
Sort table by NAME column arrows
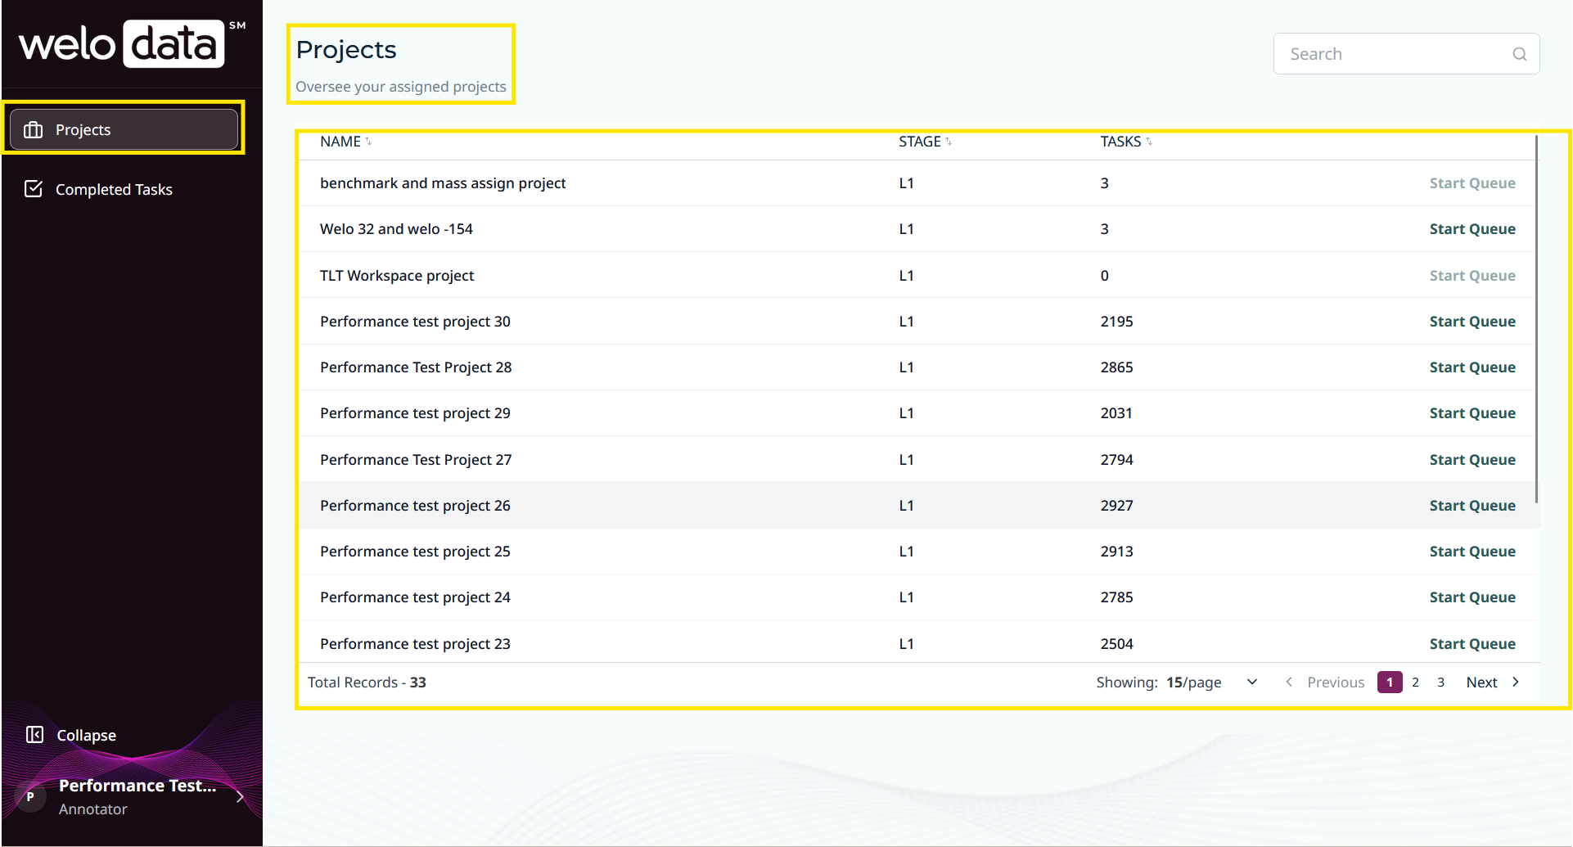coord(368,142)
